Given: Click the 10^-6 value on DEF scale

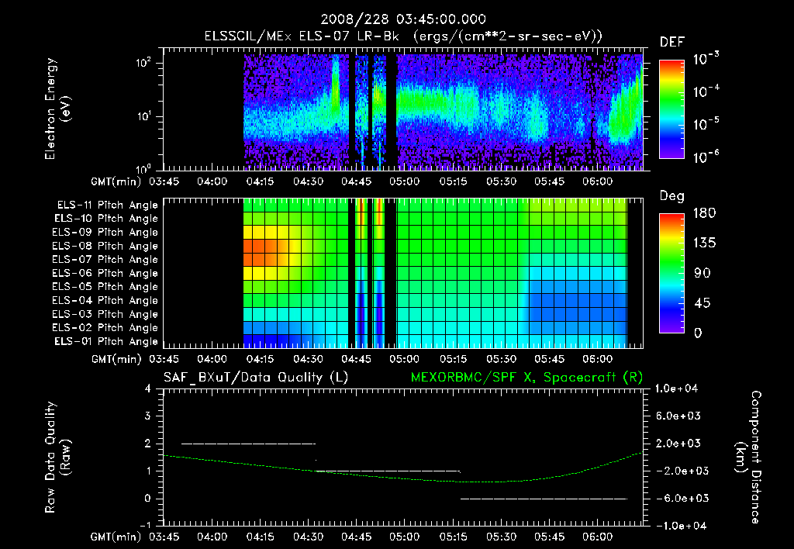Looking at the screenshot, I should 706,157.
